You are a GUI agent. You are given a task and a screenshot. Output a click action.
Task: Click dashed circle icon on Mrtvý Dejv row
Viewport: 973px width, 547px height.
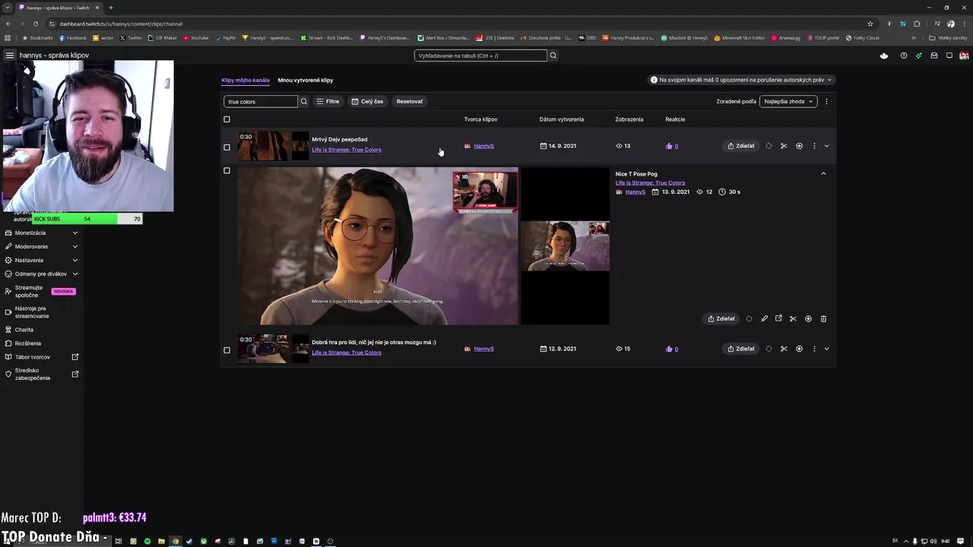pyautogui.click(x=769, y=146)
